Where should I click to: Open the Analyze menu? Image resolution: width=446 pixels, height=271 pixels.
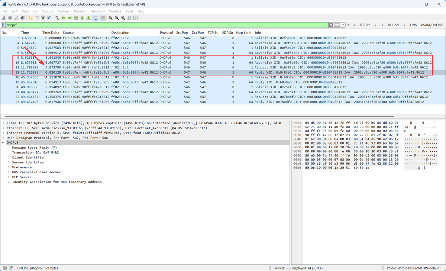click(x=63, y=12)
